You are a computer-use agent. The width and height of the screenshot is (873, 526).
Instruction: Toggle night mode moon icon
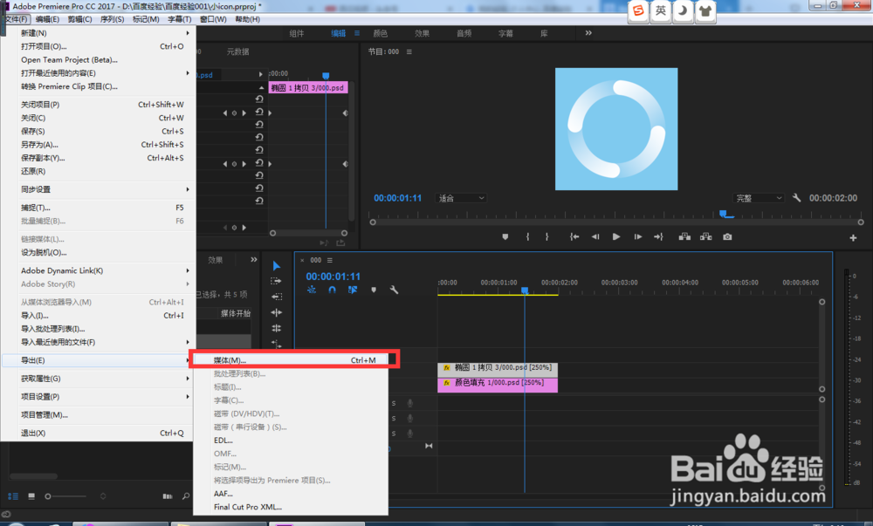(683, 10)
